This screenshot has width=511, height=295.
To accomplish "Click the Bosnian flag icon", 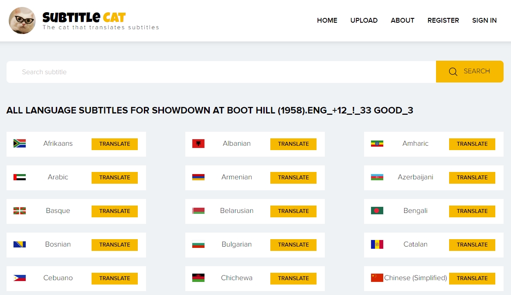I will coord(20,244).
